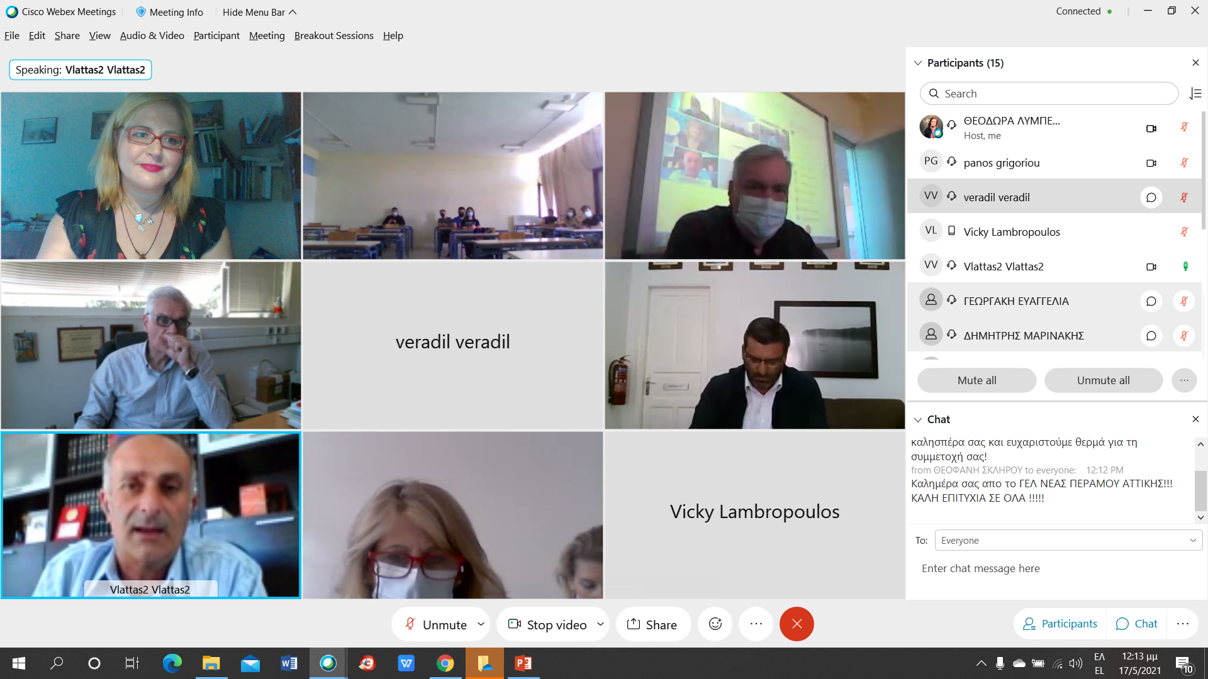Open the chat recipient Everyone dropdown
The image size is (1208, 679).
(x=1068, y=541)
